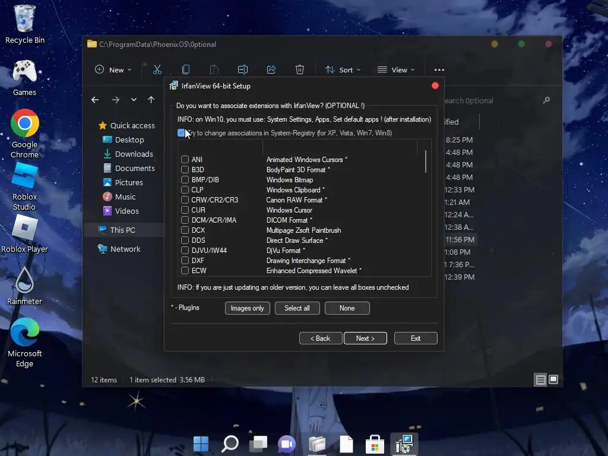The width and height of the screenshot is (608, 456).
Task: Go forward with Explorer forward arrow
Action: tap(116, 100)
